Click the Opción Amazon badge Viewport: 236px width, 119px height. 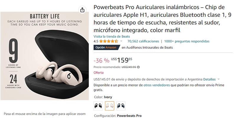click(x=107, y=47)
